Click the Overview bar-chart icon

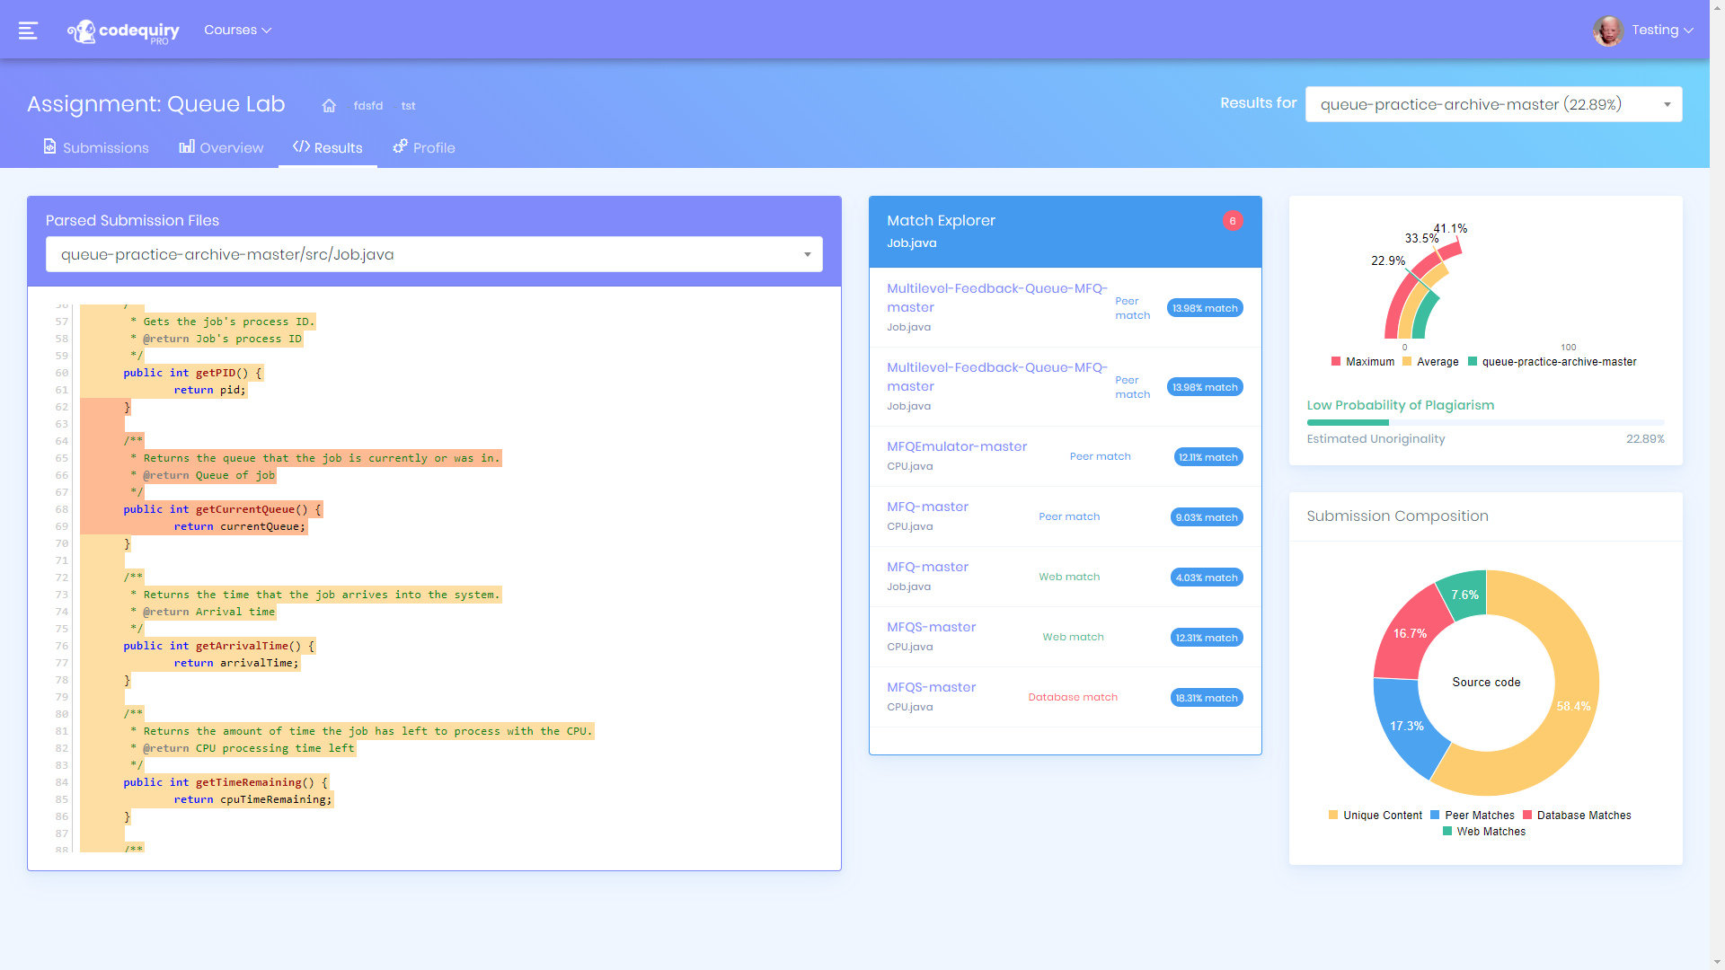[x=186, y=146]
